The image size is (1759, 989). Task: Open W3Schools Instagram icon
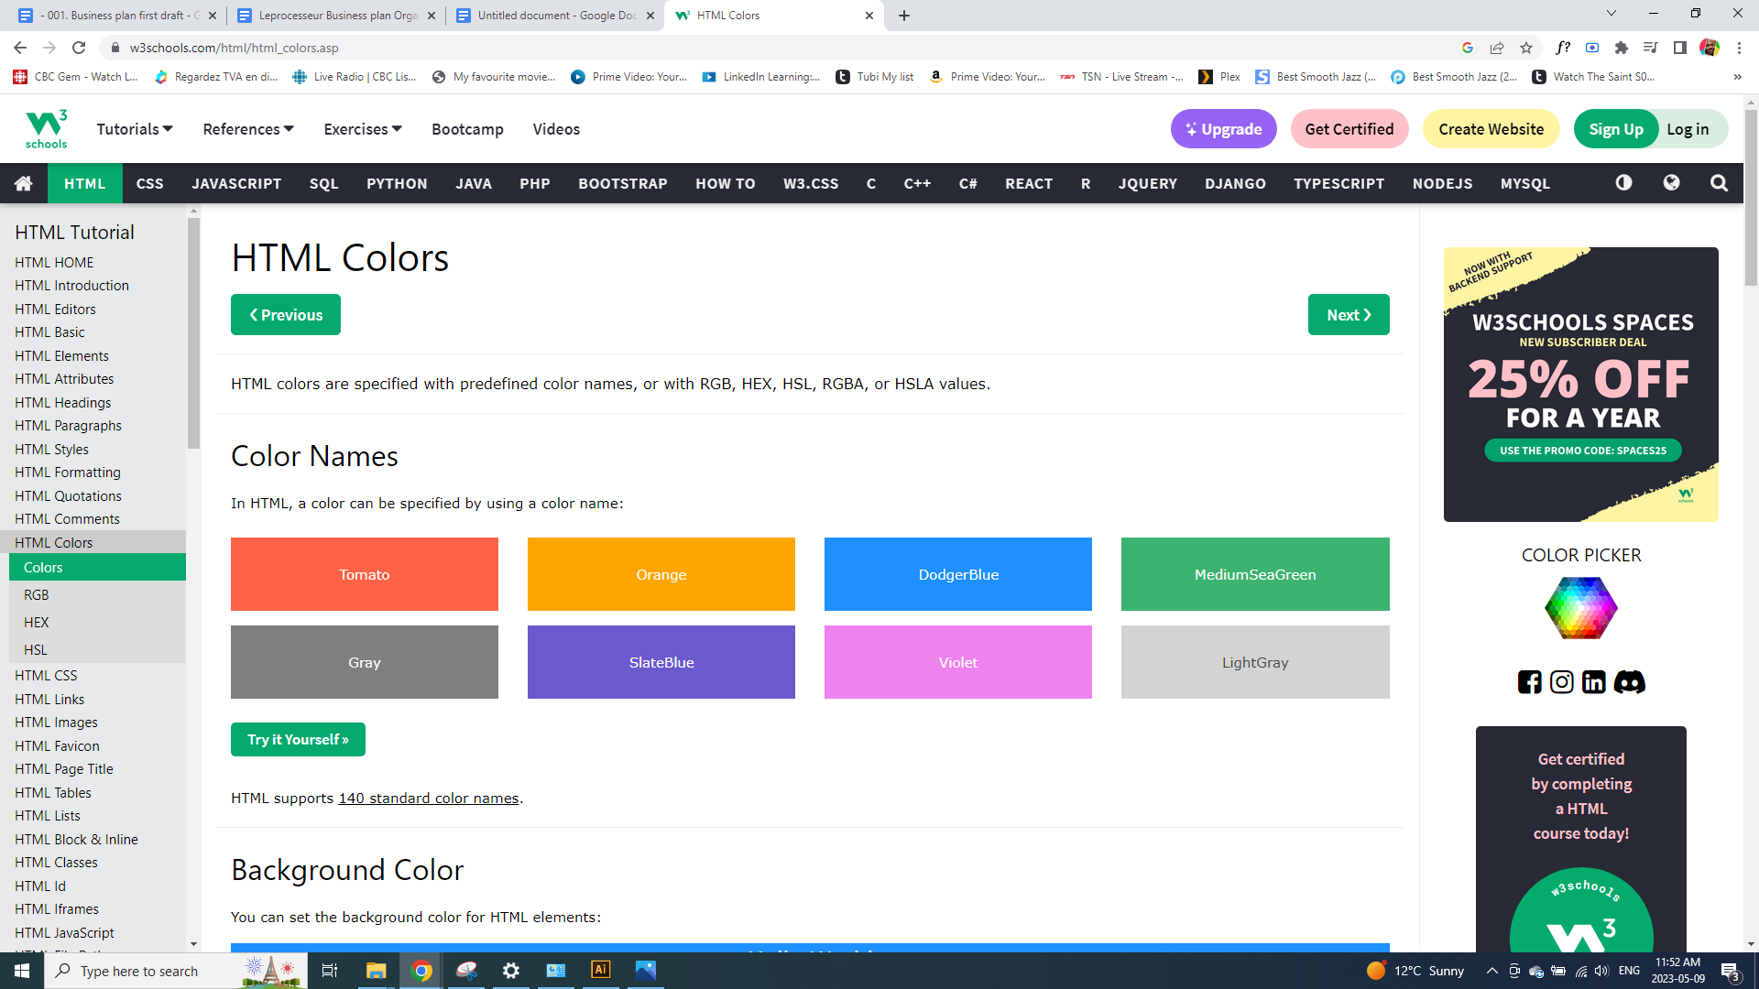[x=1561, y=682]
